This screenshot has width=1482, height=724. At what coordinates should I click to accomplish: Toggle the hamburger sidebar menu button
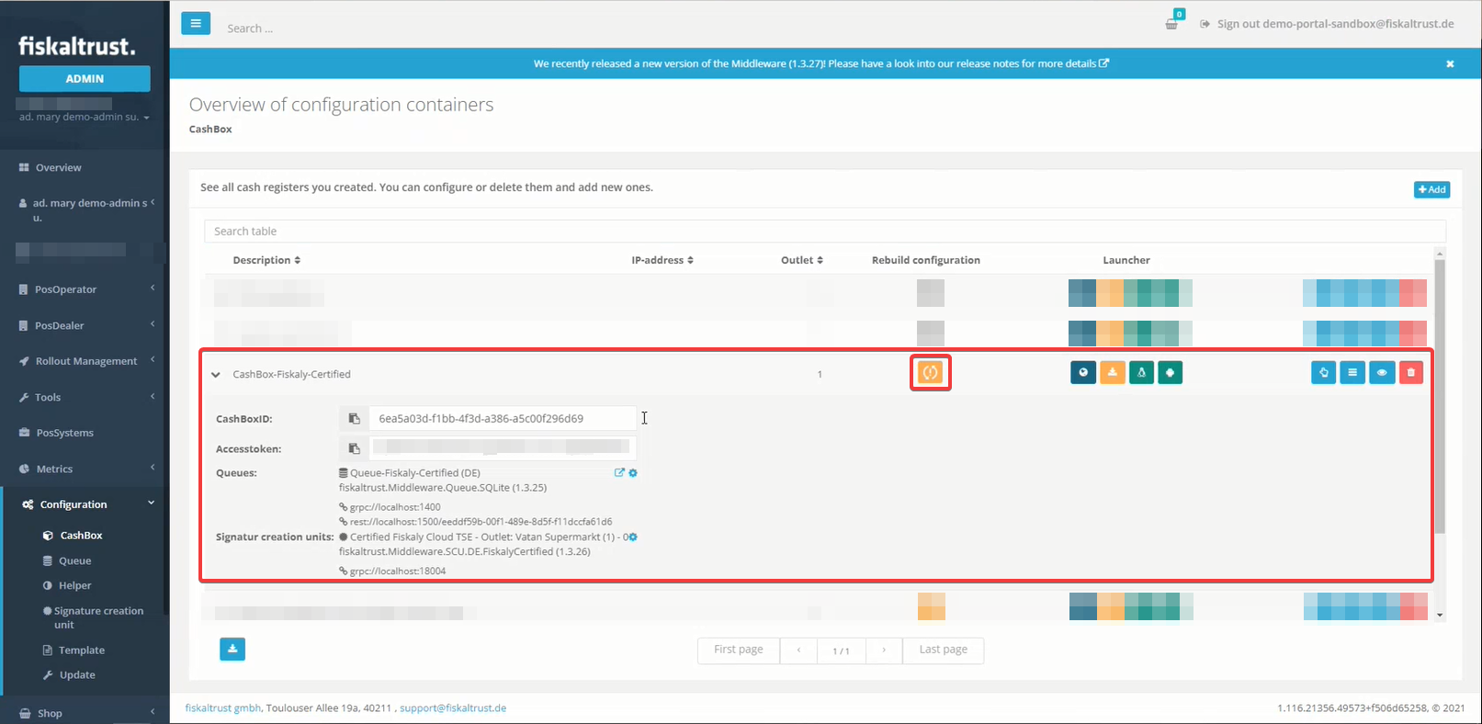coord(196,23)
